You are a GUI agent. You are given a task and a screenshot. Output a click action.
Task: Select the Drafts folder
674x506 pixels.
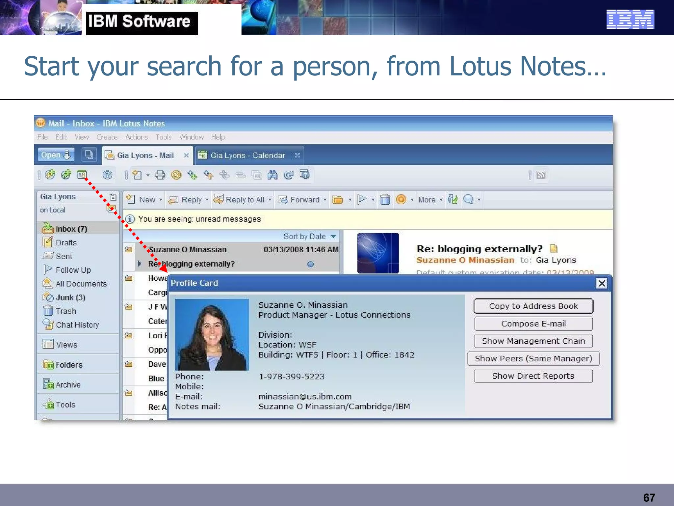66,242
